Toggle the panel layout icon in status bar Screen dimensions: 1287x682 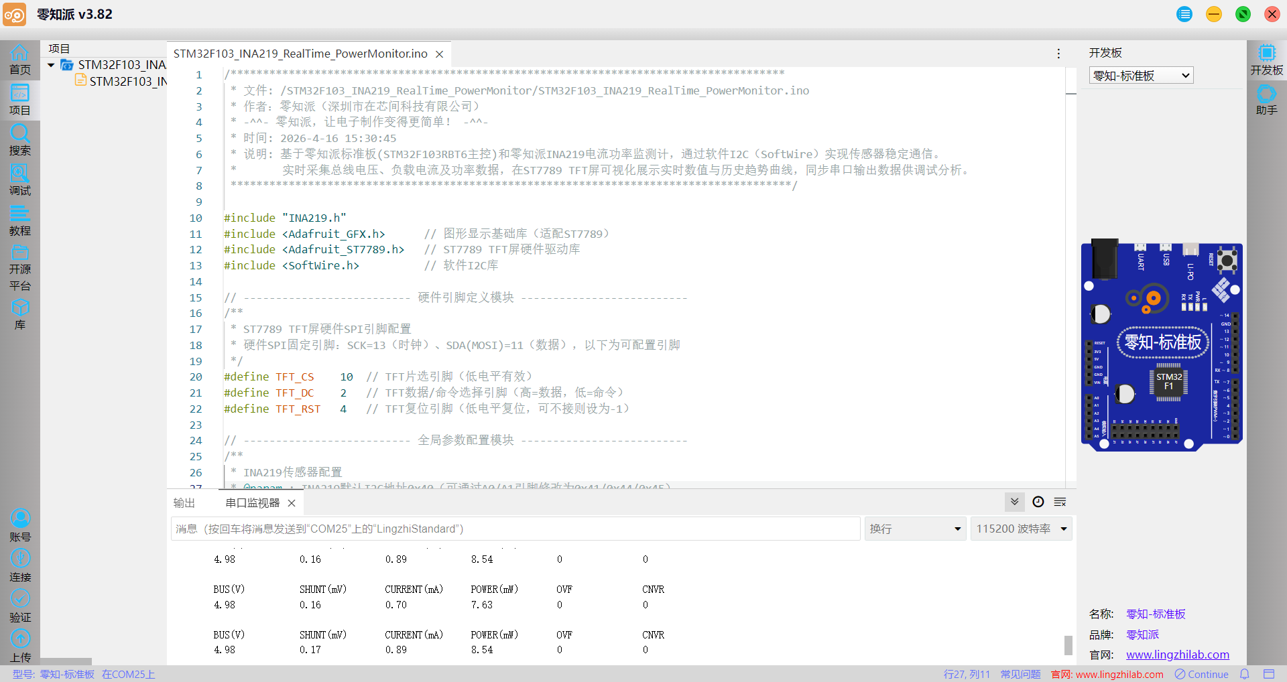click(x=1269, y=674)
